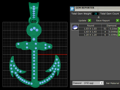
Task: Click green arrow next to Save Report
Action: pyautogui.click(x=118, y=20)
